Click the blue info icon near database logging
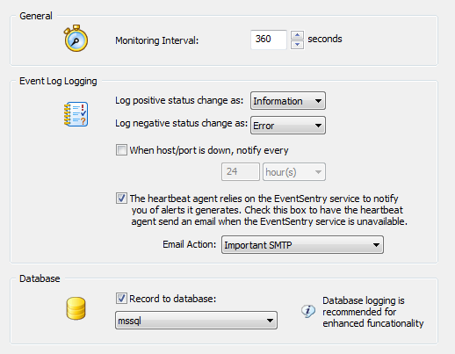The height and width of the screenshot is (354, 455). 308,311
